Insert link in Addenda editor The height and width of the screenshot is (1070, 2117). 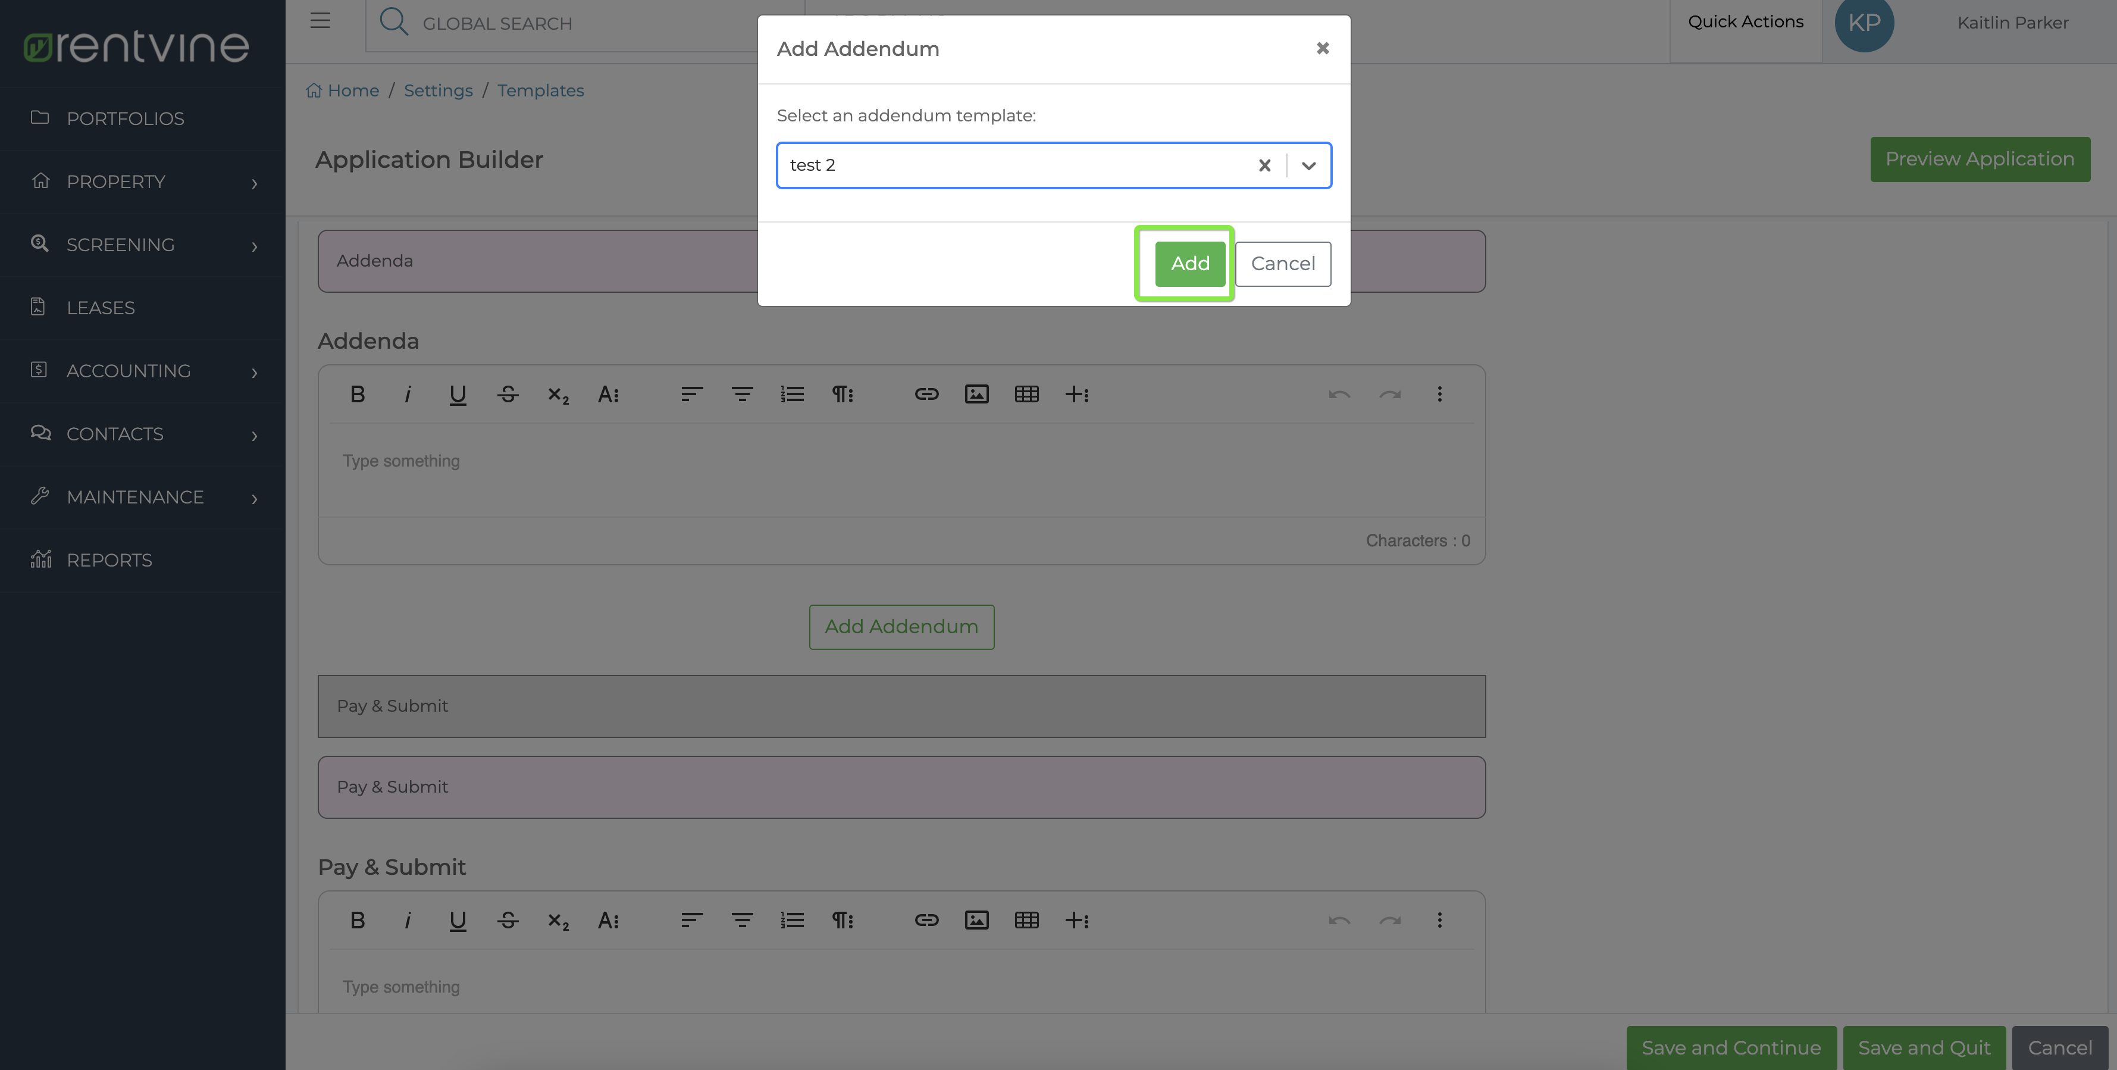click(x=926, y=395)
